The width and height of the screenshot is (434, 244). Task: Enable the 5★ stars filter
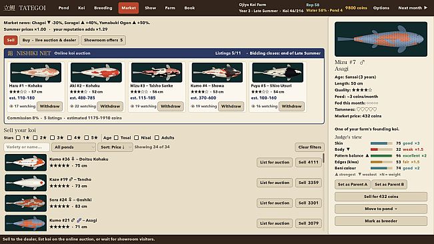[87, 138]
